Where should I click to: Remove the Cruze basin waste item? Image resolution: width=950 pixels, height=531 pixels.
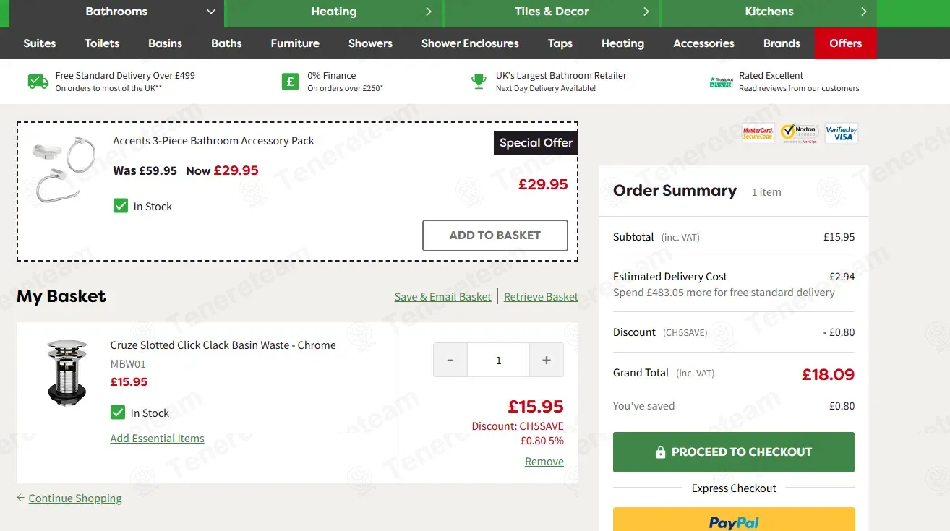tap(544, 462)
